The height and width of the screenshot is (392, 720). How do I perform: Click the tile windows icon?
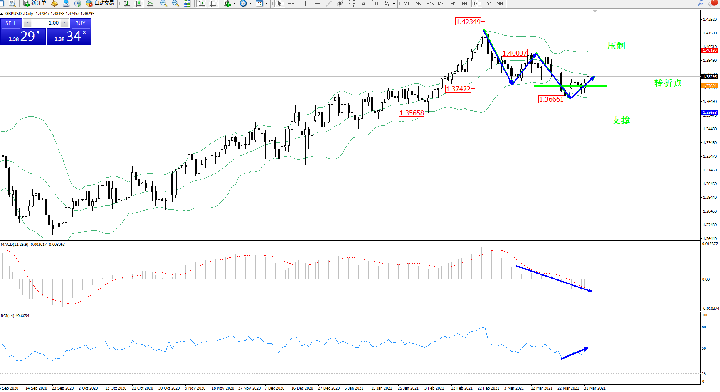pos(187,3)
